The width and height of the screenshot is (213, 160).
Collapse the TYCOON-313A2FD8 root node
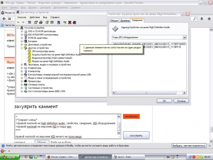click(x=18, y=28)
